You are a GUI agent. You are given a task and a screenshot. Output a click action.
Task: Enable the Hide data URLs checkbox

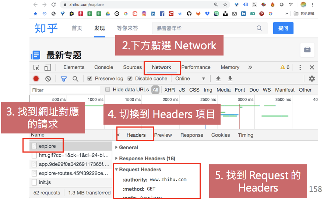click(x=108, y=89)
